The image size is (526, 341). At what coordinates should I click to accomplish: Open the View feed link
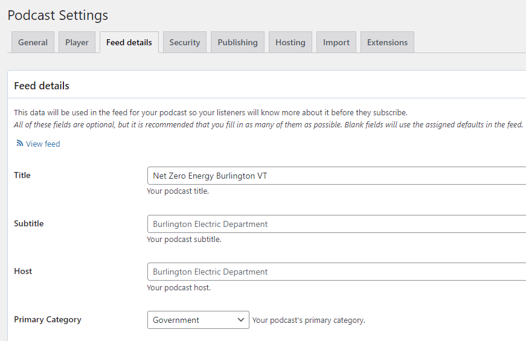(x=43, y=144)
